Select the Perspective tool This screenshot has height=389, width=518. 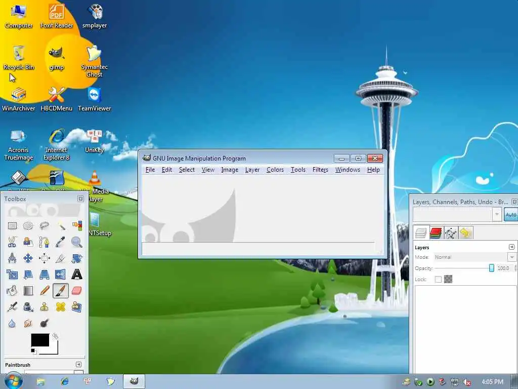pos(45,275)
